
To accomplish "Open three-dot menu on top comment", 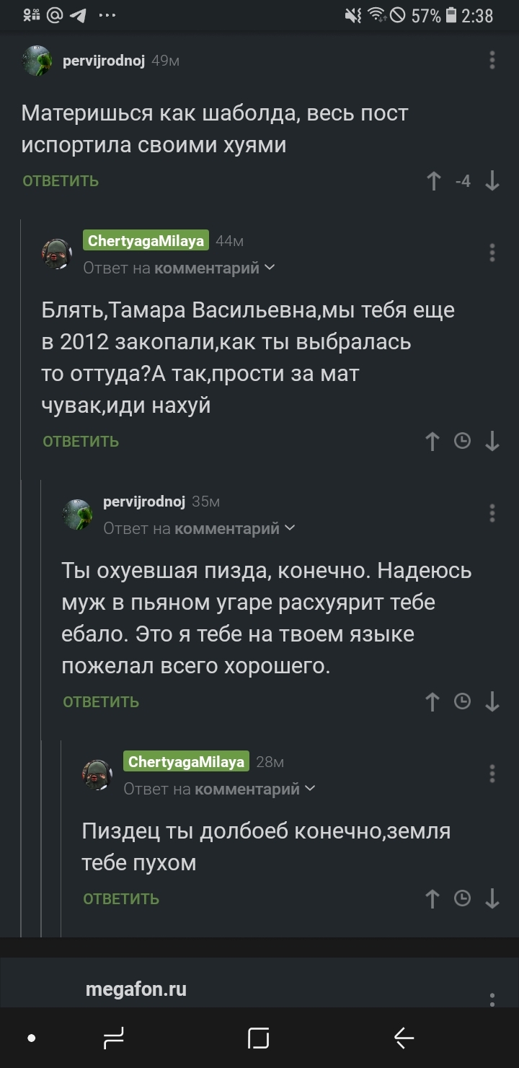I will (492, 60).
